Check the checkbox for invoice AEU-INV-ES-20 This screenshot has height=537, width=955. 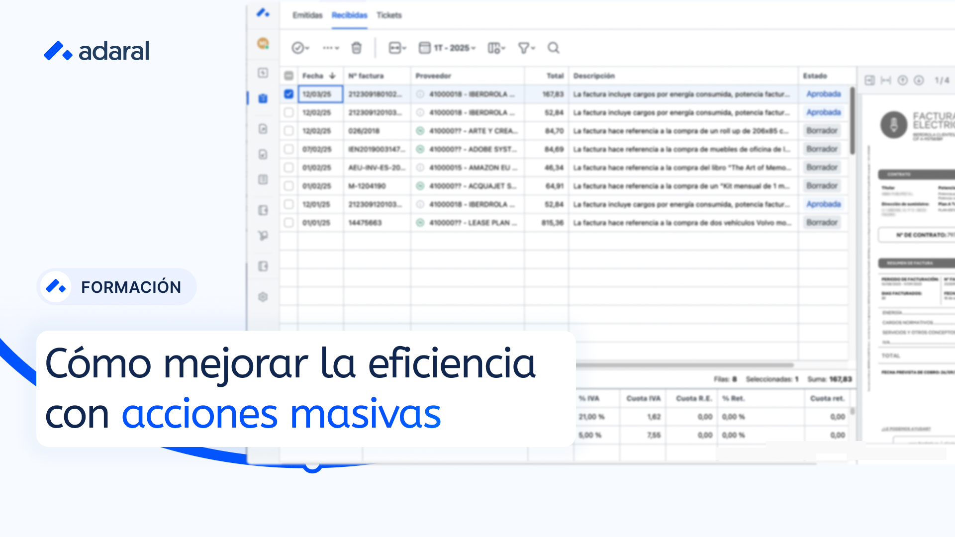click(288, 168)
